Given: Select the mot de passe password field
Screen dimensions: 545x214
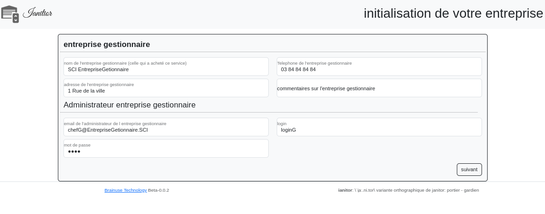Looking at the screenshot, I should click(x=166, y=151).
